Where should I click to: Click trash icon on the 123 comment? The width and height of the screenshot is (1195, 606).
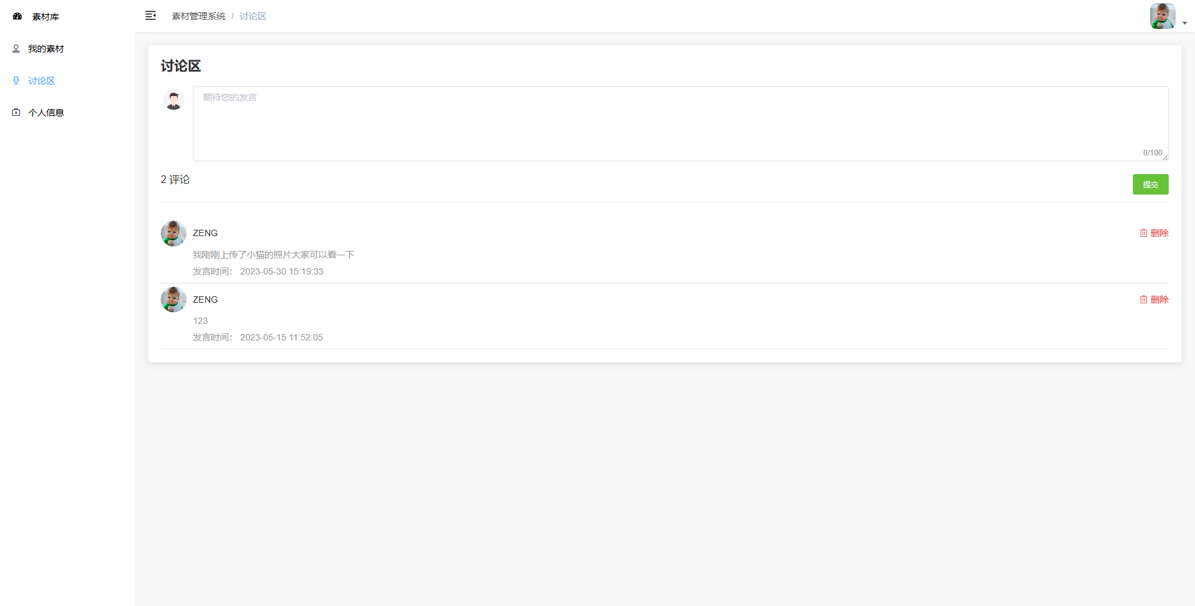1144,299
